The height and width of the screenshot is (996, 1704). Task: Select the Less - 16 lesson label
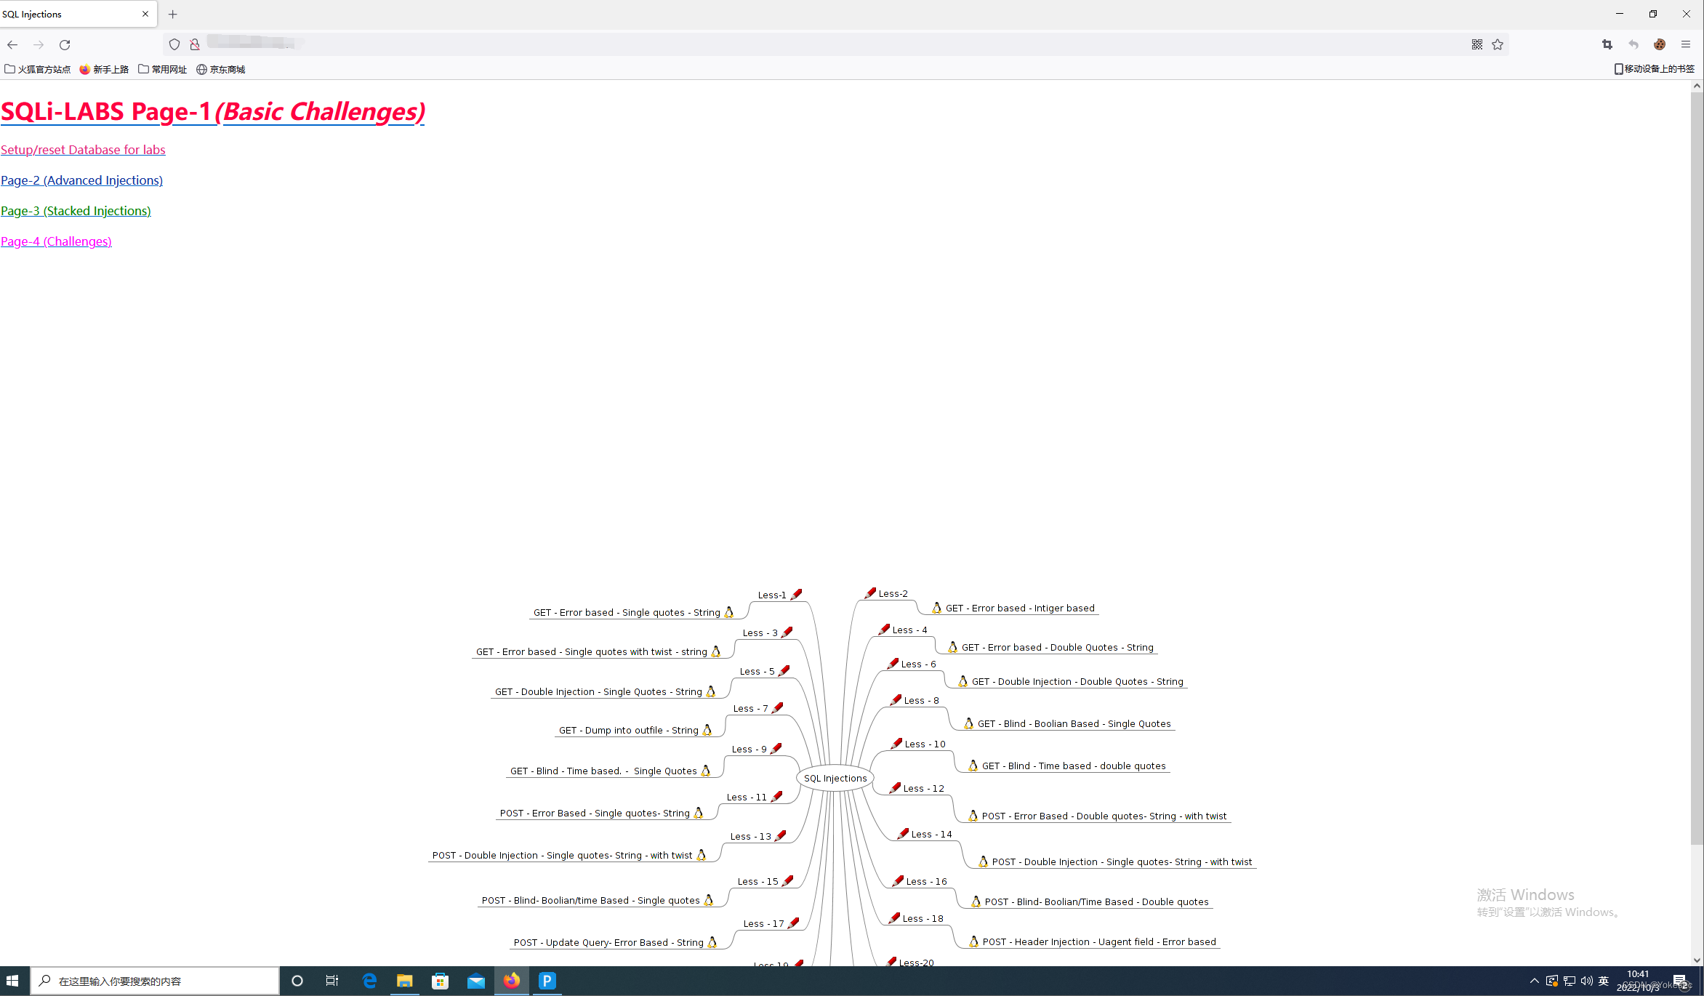(x=927, y=881)
